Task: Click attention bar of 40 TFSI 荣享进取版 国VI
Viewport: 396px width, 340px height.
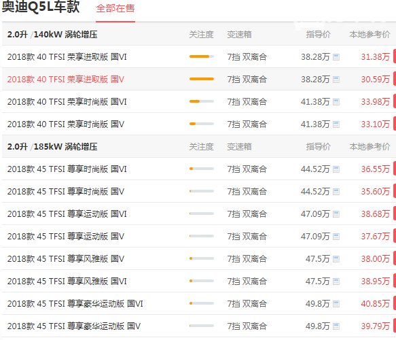Action: tap(202, 56)
